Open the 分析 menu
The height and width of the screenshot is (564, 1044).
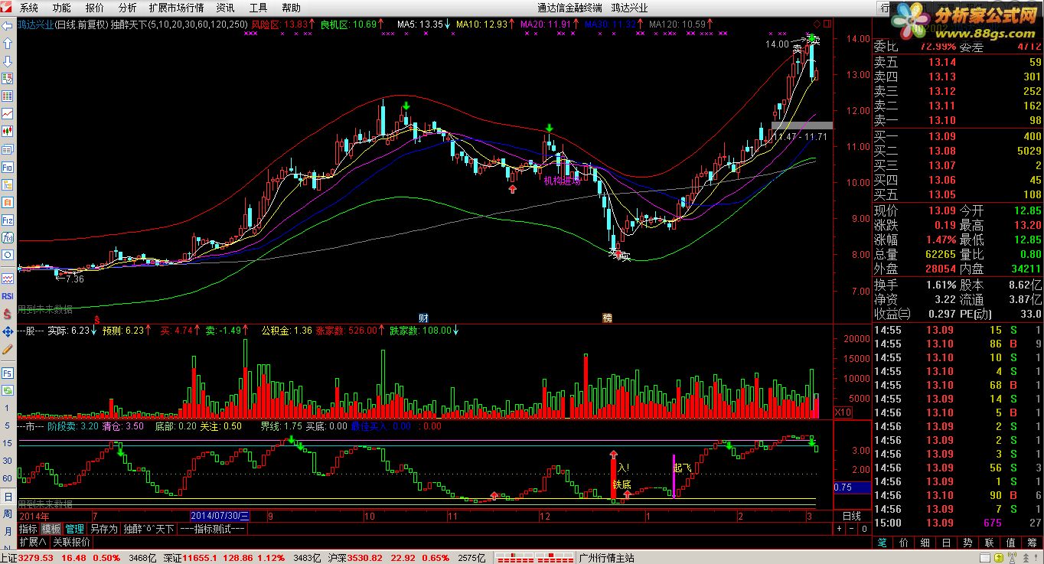[x=128, y=8]
